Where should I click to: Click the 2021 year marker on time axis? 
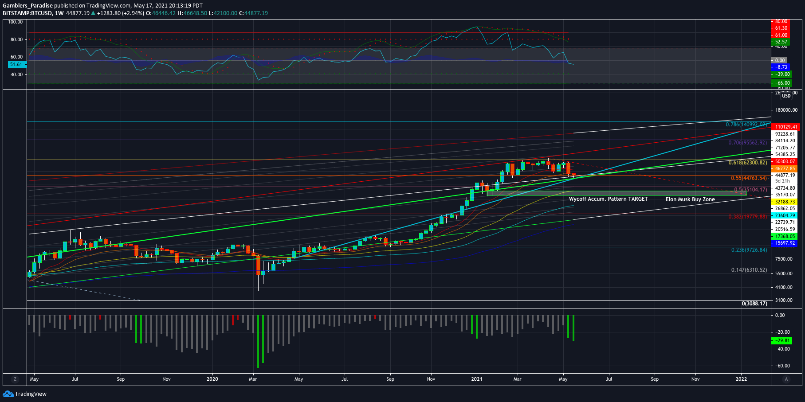click(477, 379)
